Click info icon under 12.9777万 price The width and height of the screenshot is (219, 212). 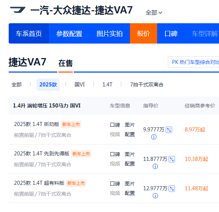click(x=155, y=196)
